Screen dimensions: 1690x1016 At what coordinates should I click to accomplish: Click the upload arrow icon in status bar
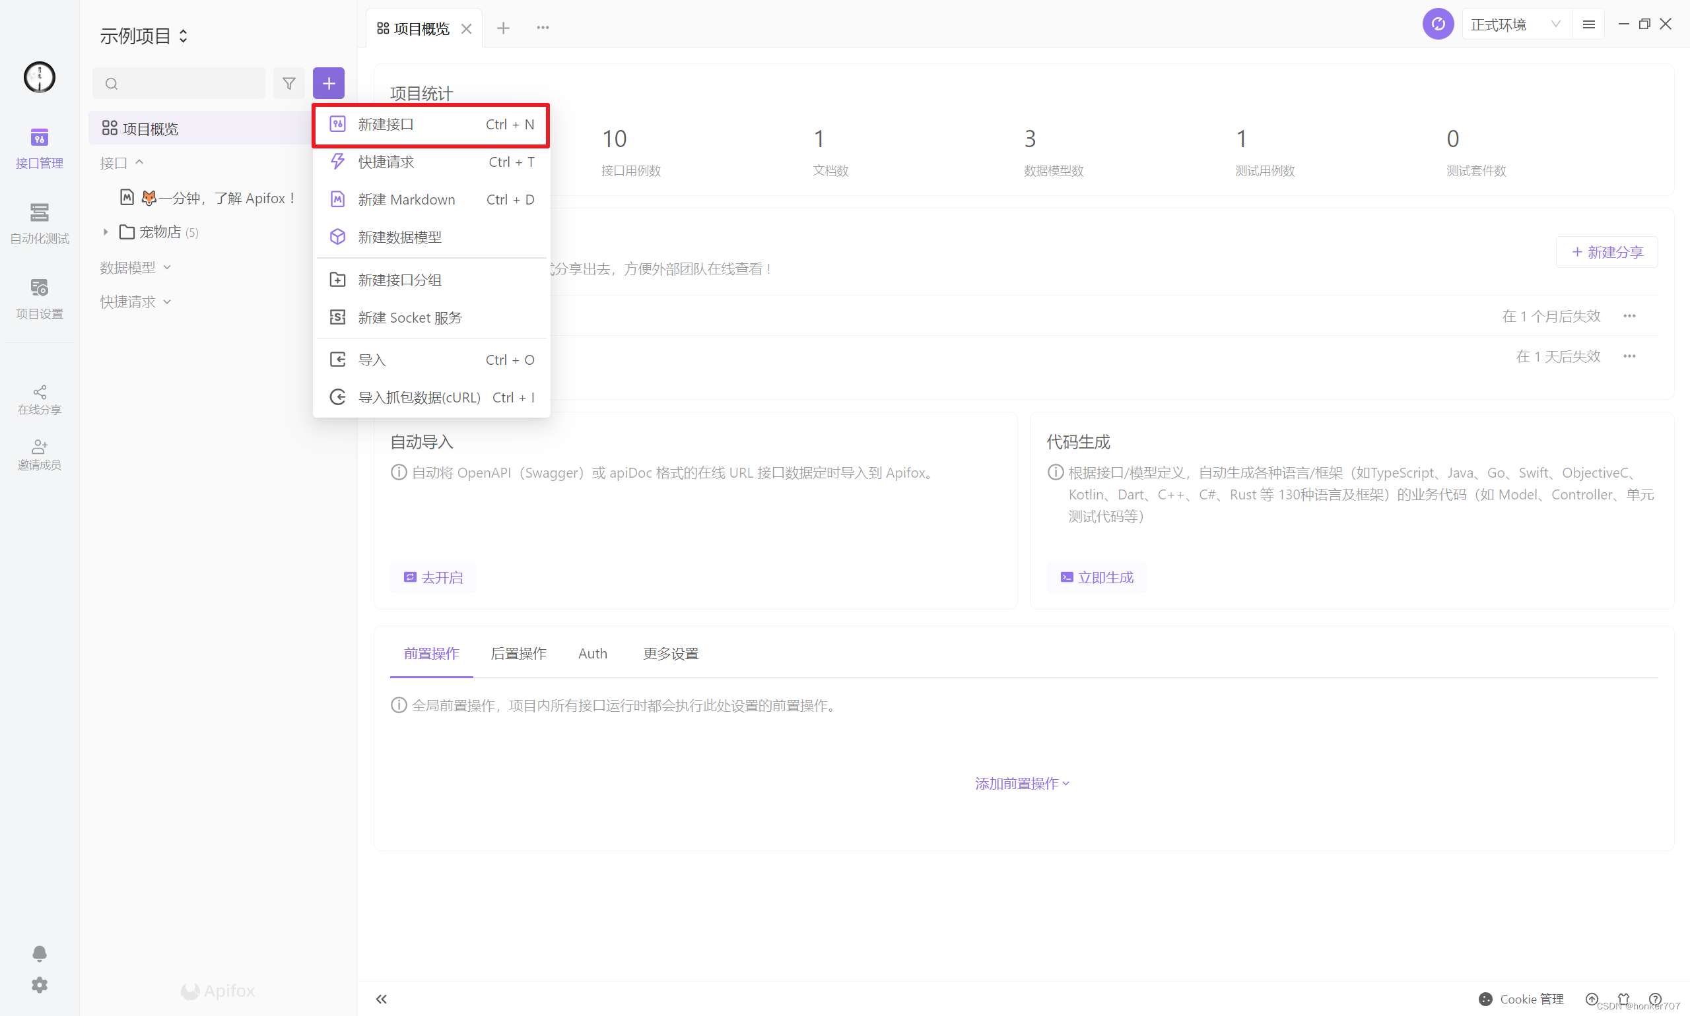[1592, 999]
